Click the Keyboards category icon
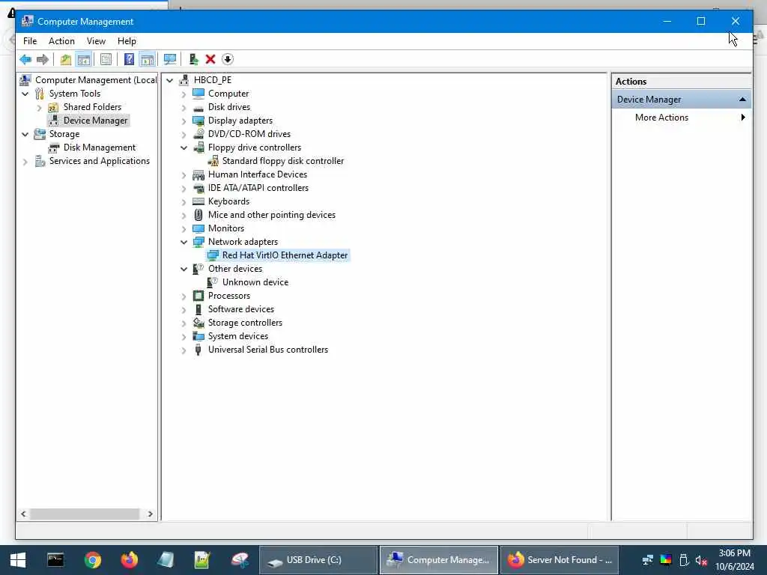 pyautogui.click(x=198, y=201)
